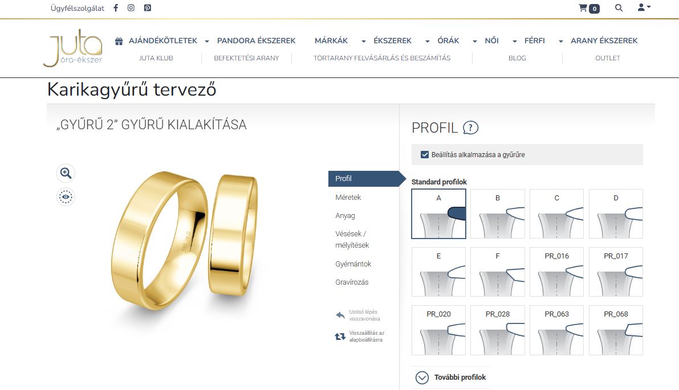Uncheck Beállítás alkalmazása a gyűrűre checkbox

coord(425,154)
